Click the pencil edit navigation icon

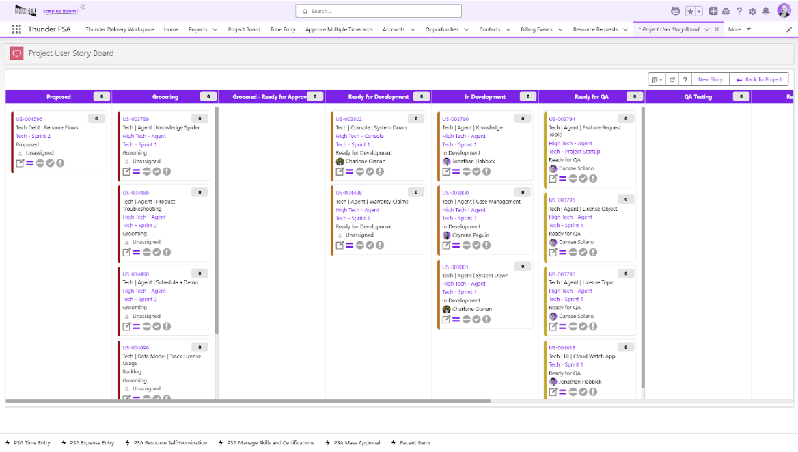click(789, 29)
